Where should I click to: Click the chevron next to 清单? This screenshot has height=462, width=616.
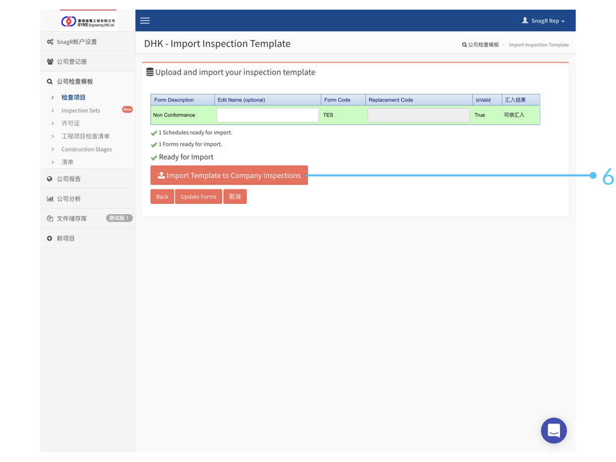[x=53, y=162]
